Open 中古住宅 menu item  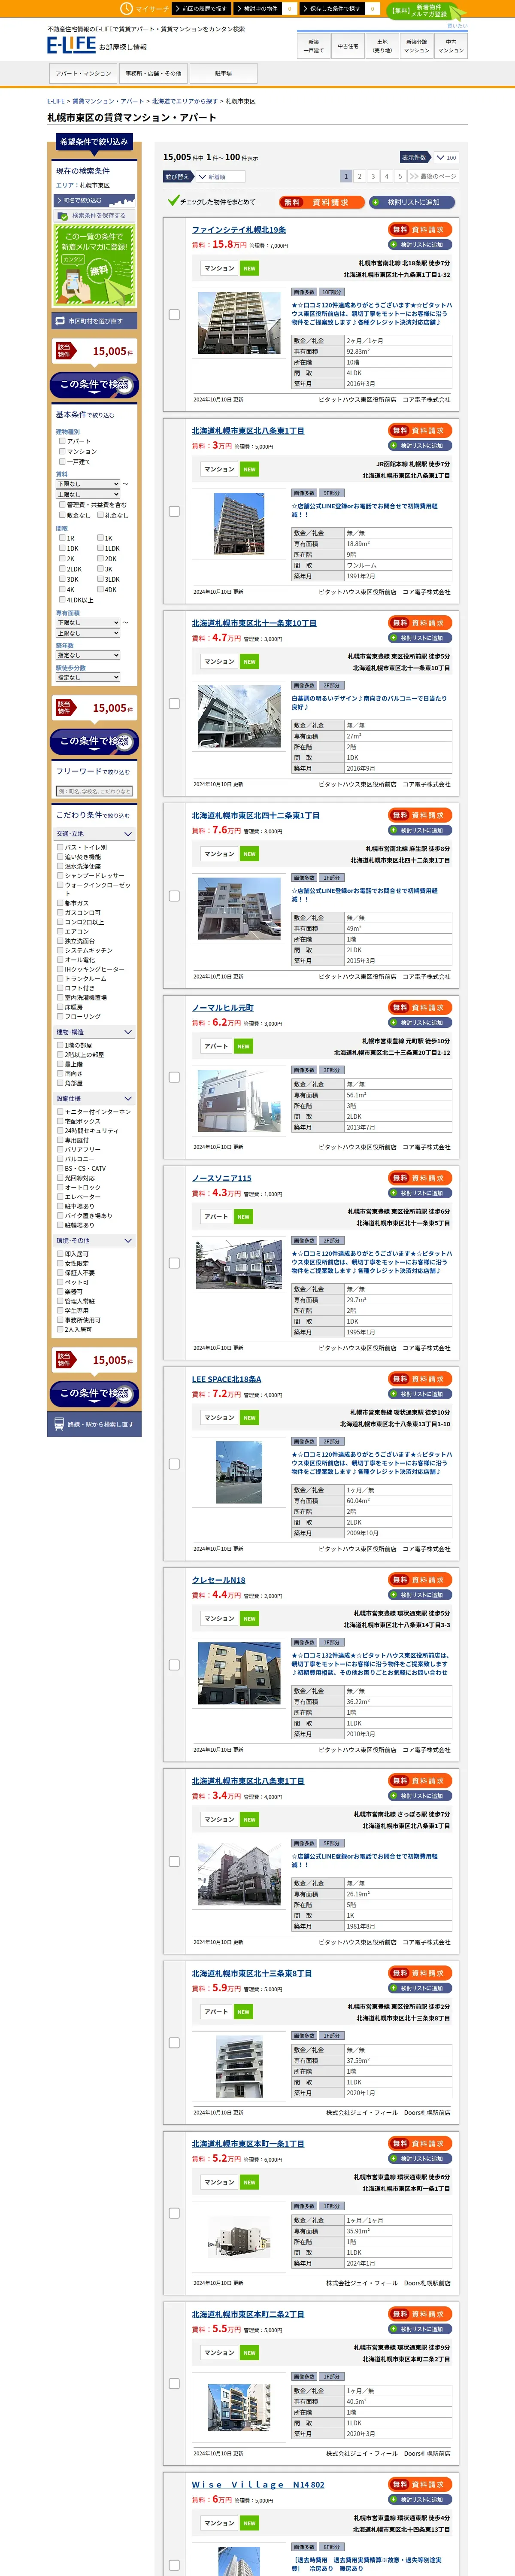tap(348, 46)
